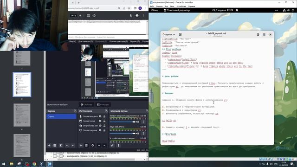Open the Док-панели menu in OBS
The height and width of the screenshot is (167, 297).
[x=85, y=41]
